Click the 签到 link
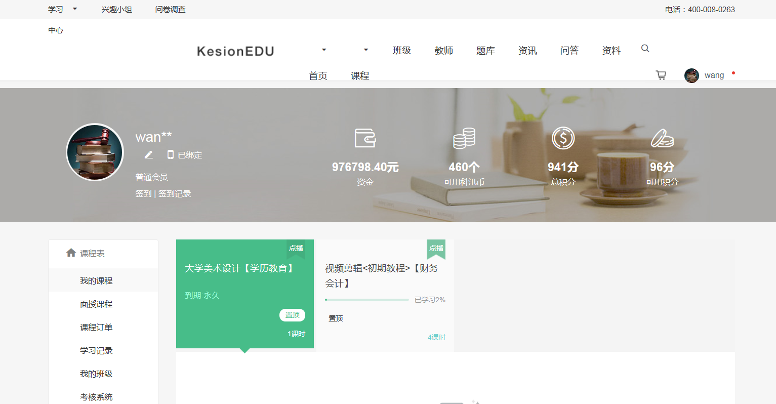This screenshot has height=404, width=776. click(x=143, y=193)
